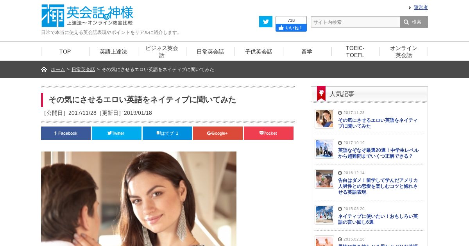The image size is (469, 246).
Task: Open the 日常英会話 navigation menu item
Action: pos(210,52)
